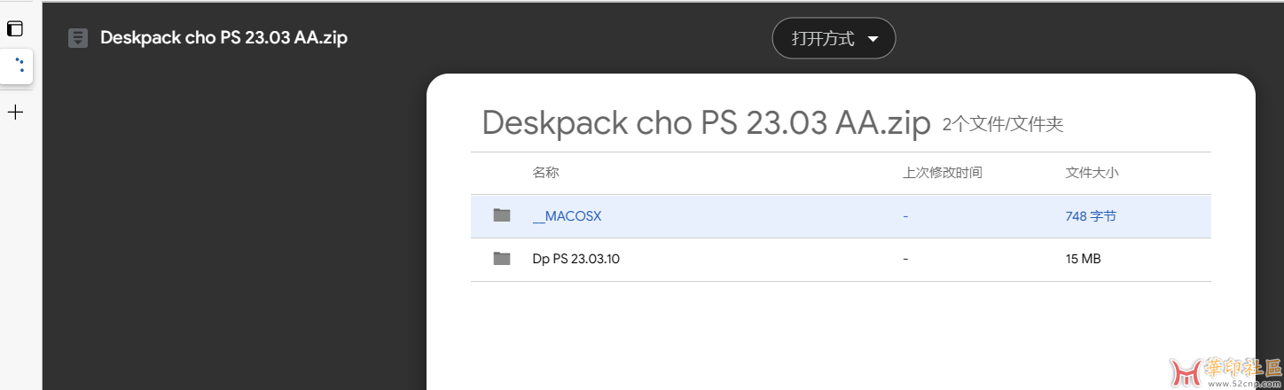Viewport: 1284px width, 390px height.
Task: Click modification dash in the __MACOSX row
Action: (x=905, y=215)
